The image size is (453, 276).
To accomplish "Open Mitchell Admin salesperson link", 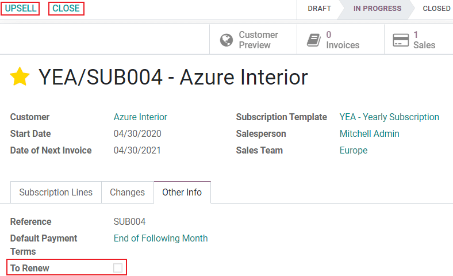I will coord(369,134).
